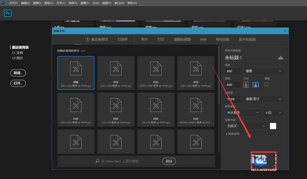Open the 自定义 background content dropdown
The width and height of the screenshot is (307, 179).
pyautogui.click(x=246, y=126)
